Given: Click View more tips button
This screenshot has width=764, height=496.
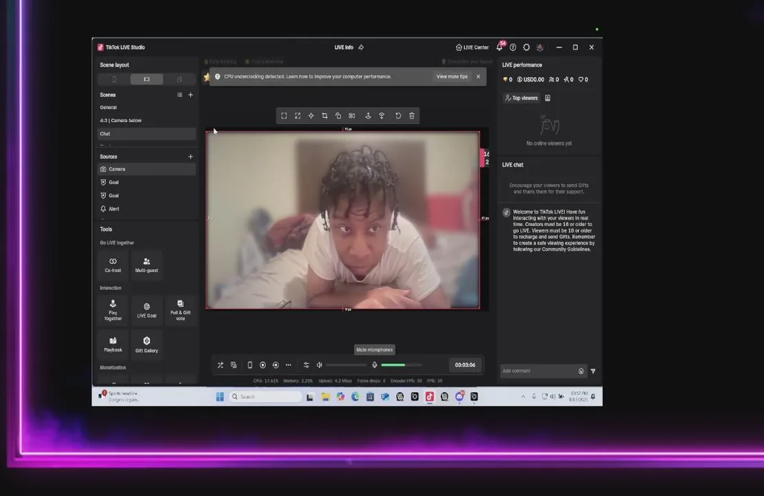Looking at the screenshot, I should click(x=452, y=76).
